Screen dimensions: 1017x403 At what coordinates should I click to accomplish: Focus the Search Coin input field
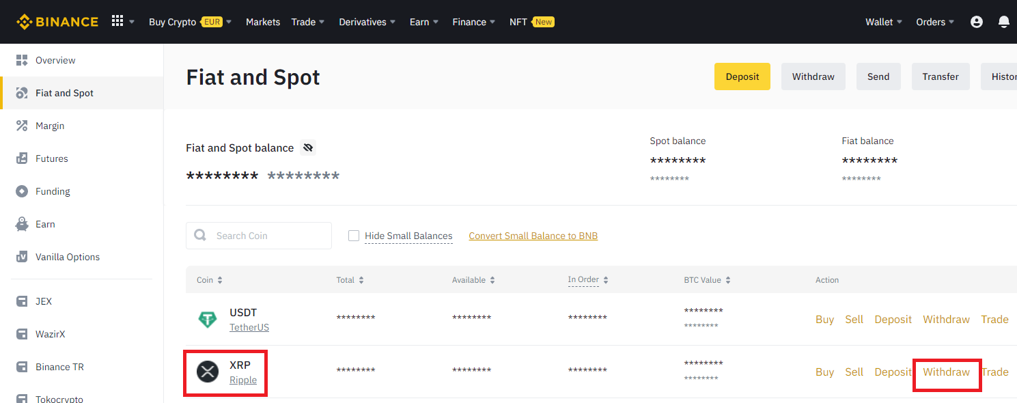click(259, 236)
